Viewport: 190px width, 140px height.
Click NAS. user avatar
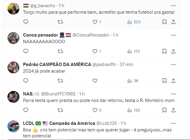coord(13,97)
